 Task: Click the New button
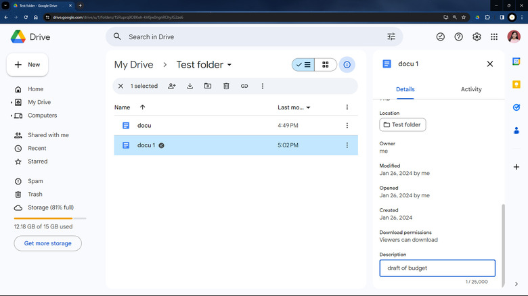tap(27, 65)
